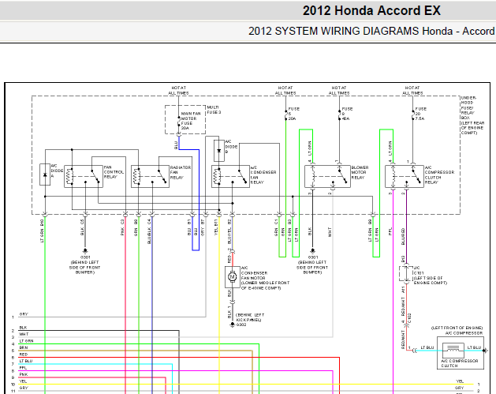Click "HOT AT ALL TIMES" above Multi Fuse 3
The image size is (496, 394).
click(179, 90)
